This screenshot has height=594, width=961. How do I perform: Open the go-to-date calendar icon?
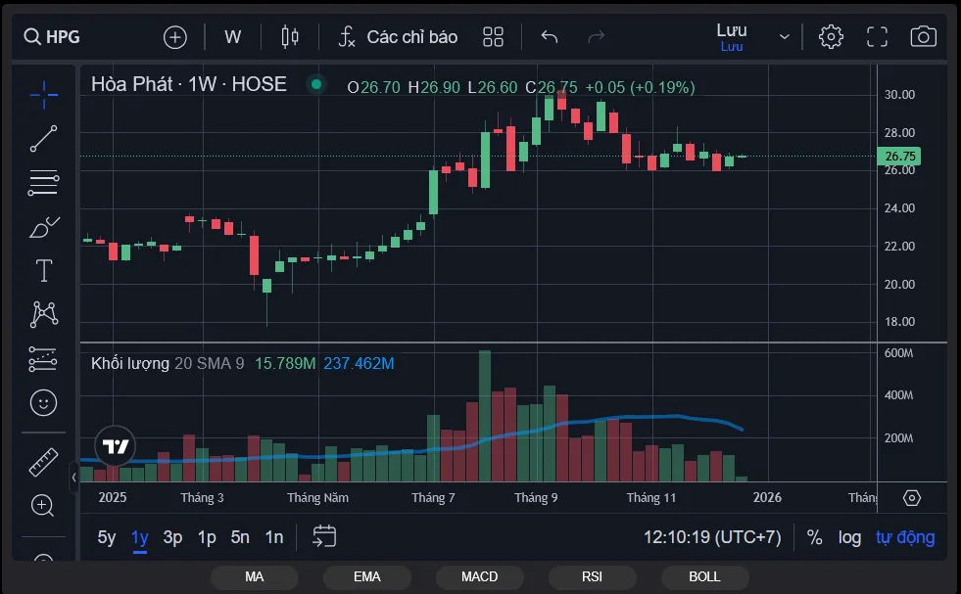[324, 536]
